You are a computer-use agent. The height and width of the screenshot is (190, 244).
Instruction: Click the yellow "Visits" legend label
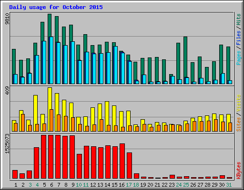(238, 104)
